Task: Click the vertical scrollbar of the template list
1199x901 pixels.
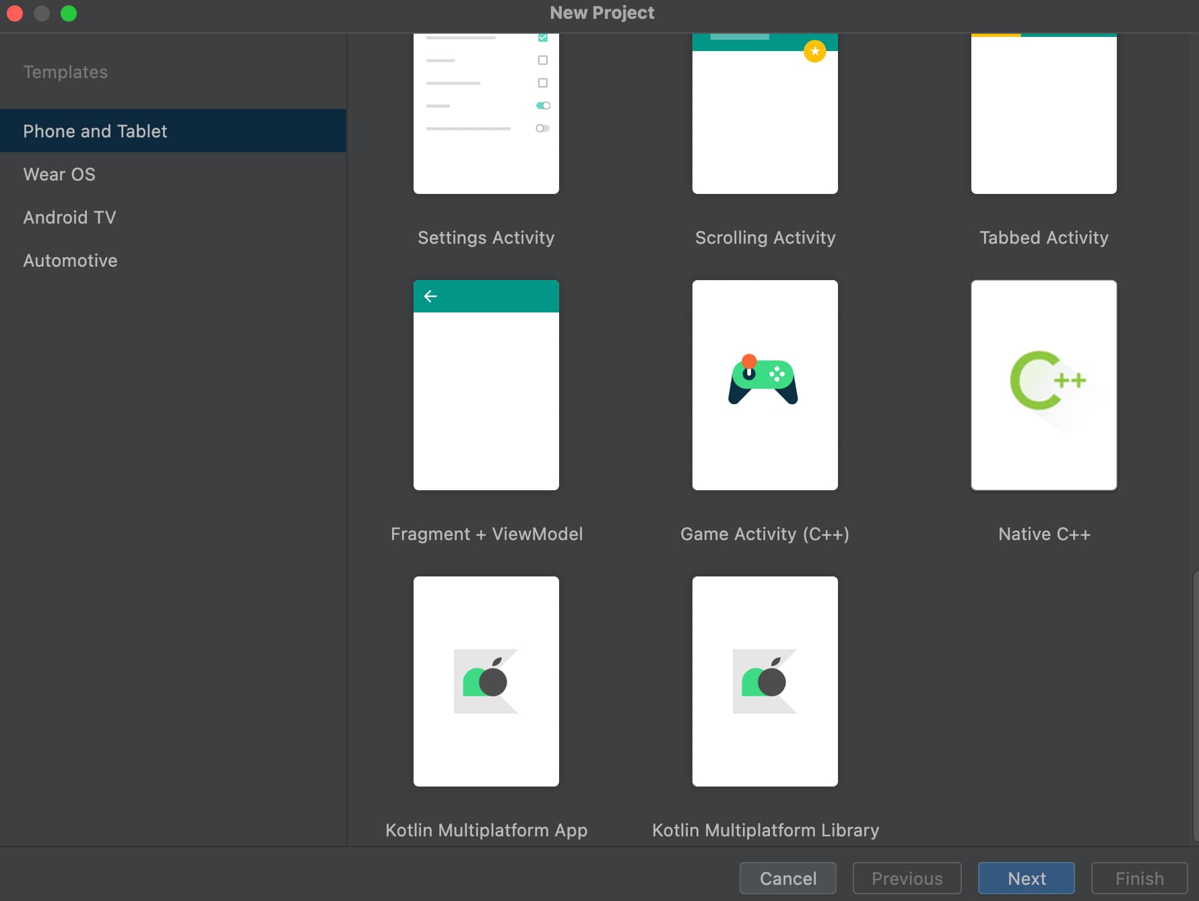Action: [x=1196, y=706]
